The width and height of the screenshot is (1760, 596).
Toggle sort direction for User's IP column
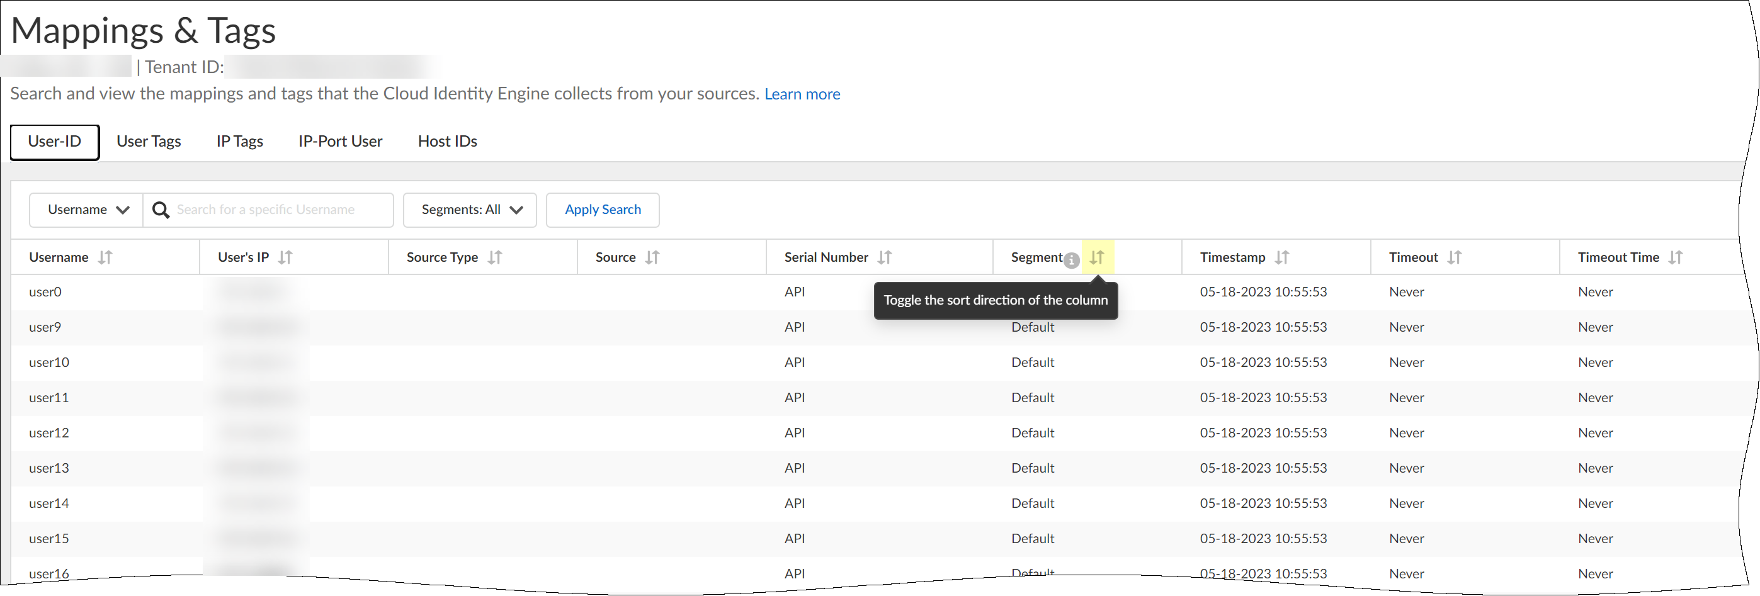[x=285, y=257]
